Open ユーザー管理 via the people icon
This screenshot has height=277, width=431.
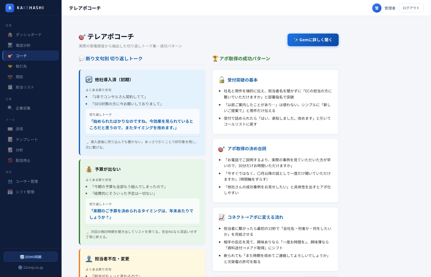tap(10, 181)
